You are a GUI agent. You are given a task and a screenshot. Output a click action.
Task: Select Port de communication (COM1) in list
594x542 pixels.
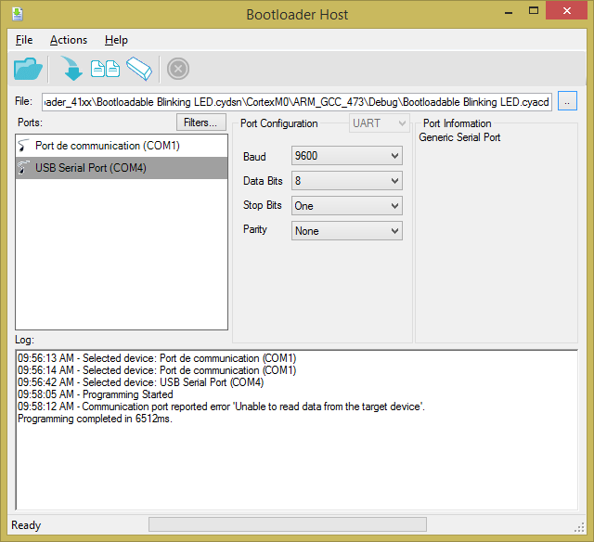point(107,147)
